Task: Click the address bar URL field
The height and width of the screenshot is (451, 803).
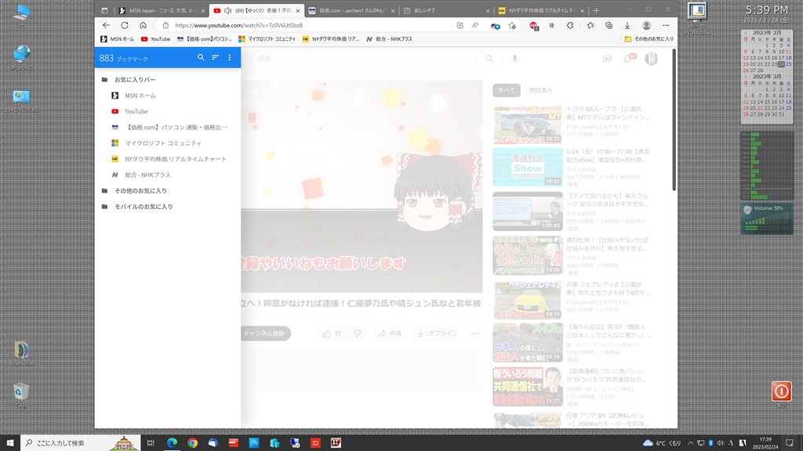Action: pos(307,25)
